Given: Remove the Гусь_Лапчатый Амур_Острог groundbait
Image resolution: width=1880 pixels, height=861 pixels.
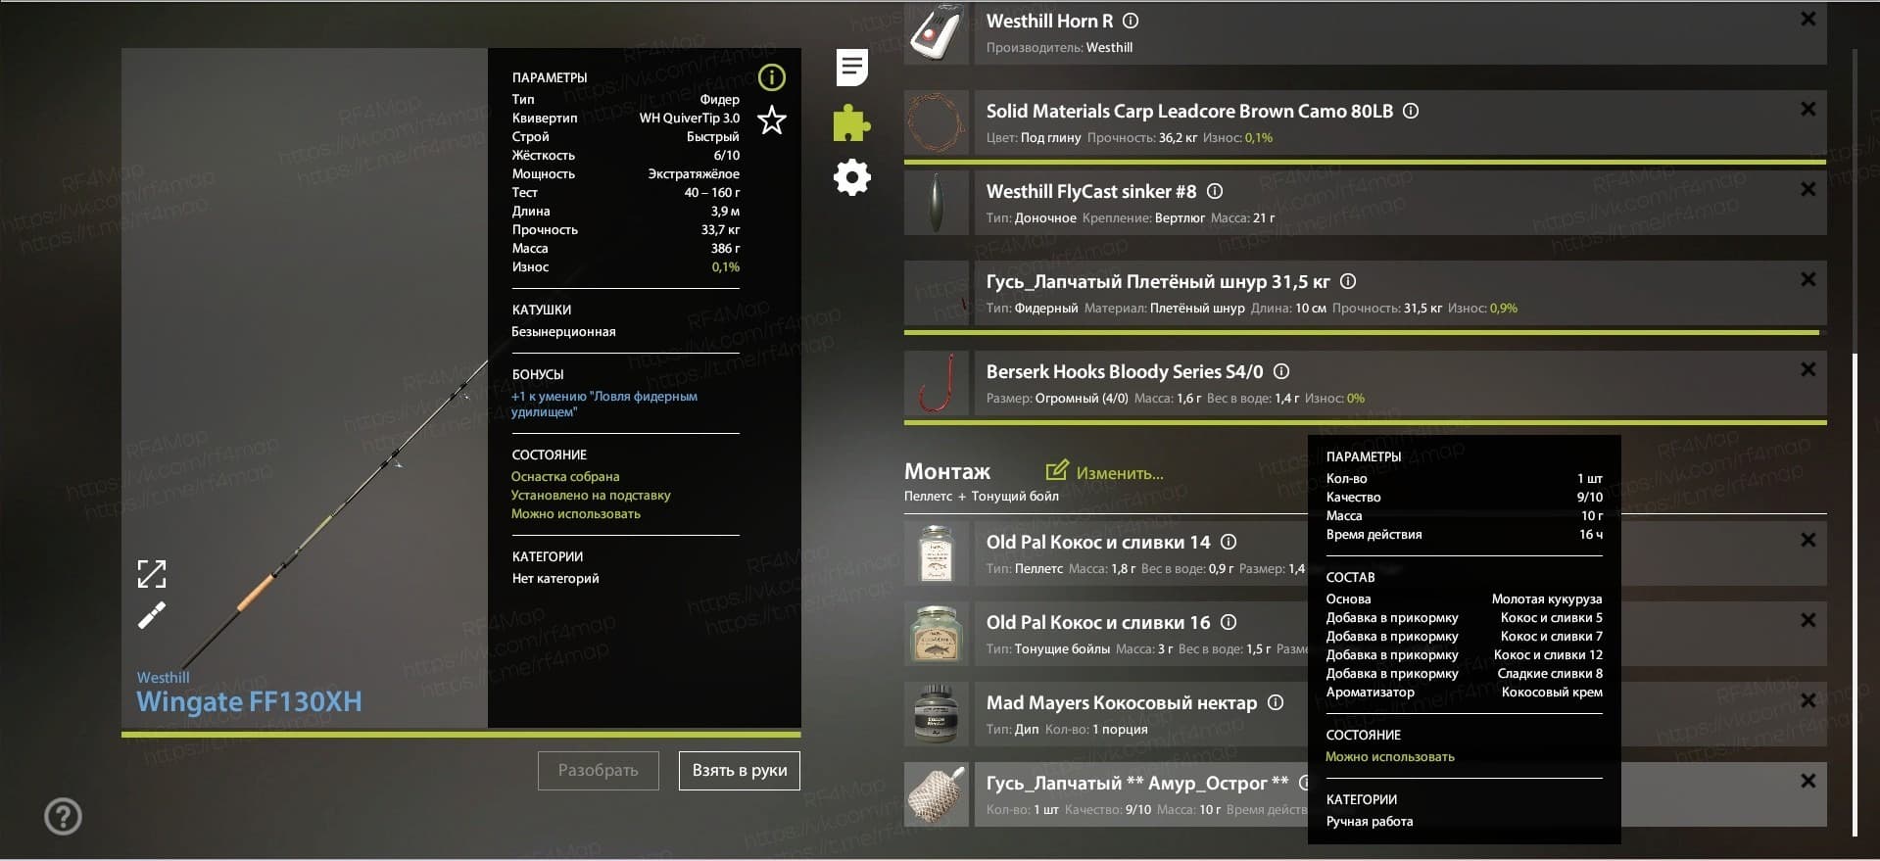Looking at the screenshot, I should pos(1808,781).
